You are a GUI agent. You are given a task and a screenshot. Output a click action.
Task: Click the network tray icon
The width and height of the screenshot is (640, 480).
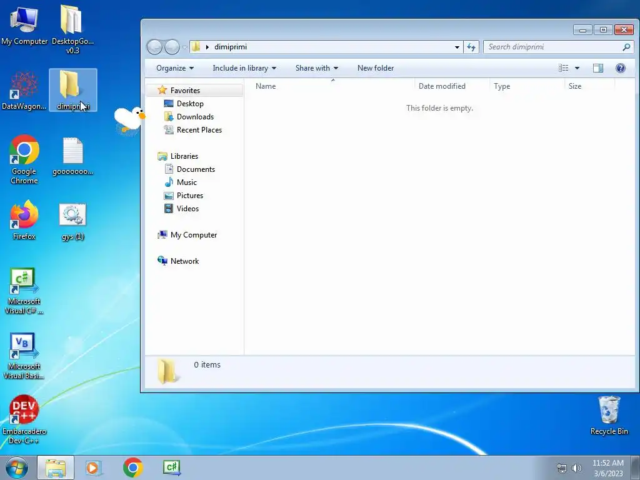click(x=562, y=468)
